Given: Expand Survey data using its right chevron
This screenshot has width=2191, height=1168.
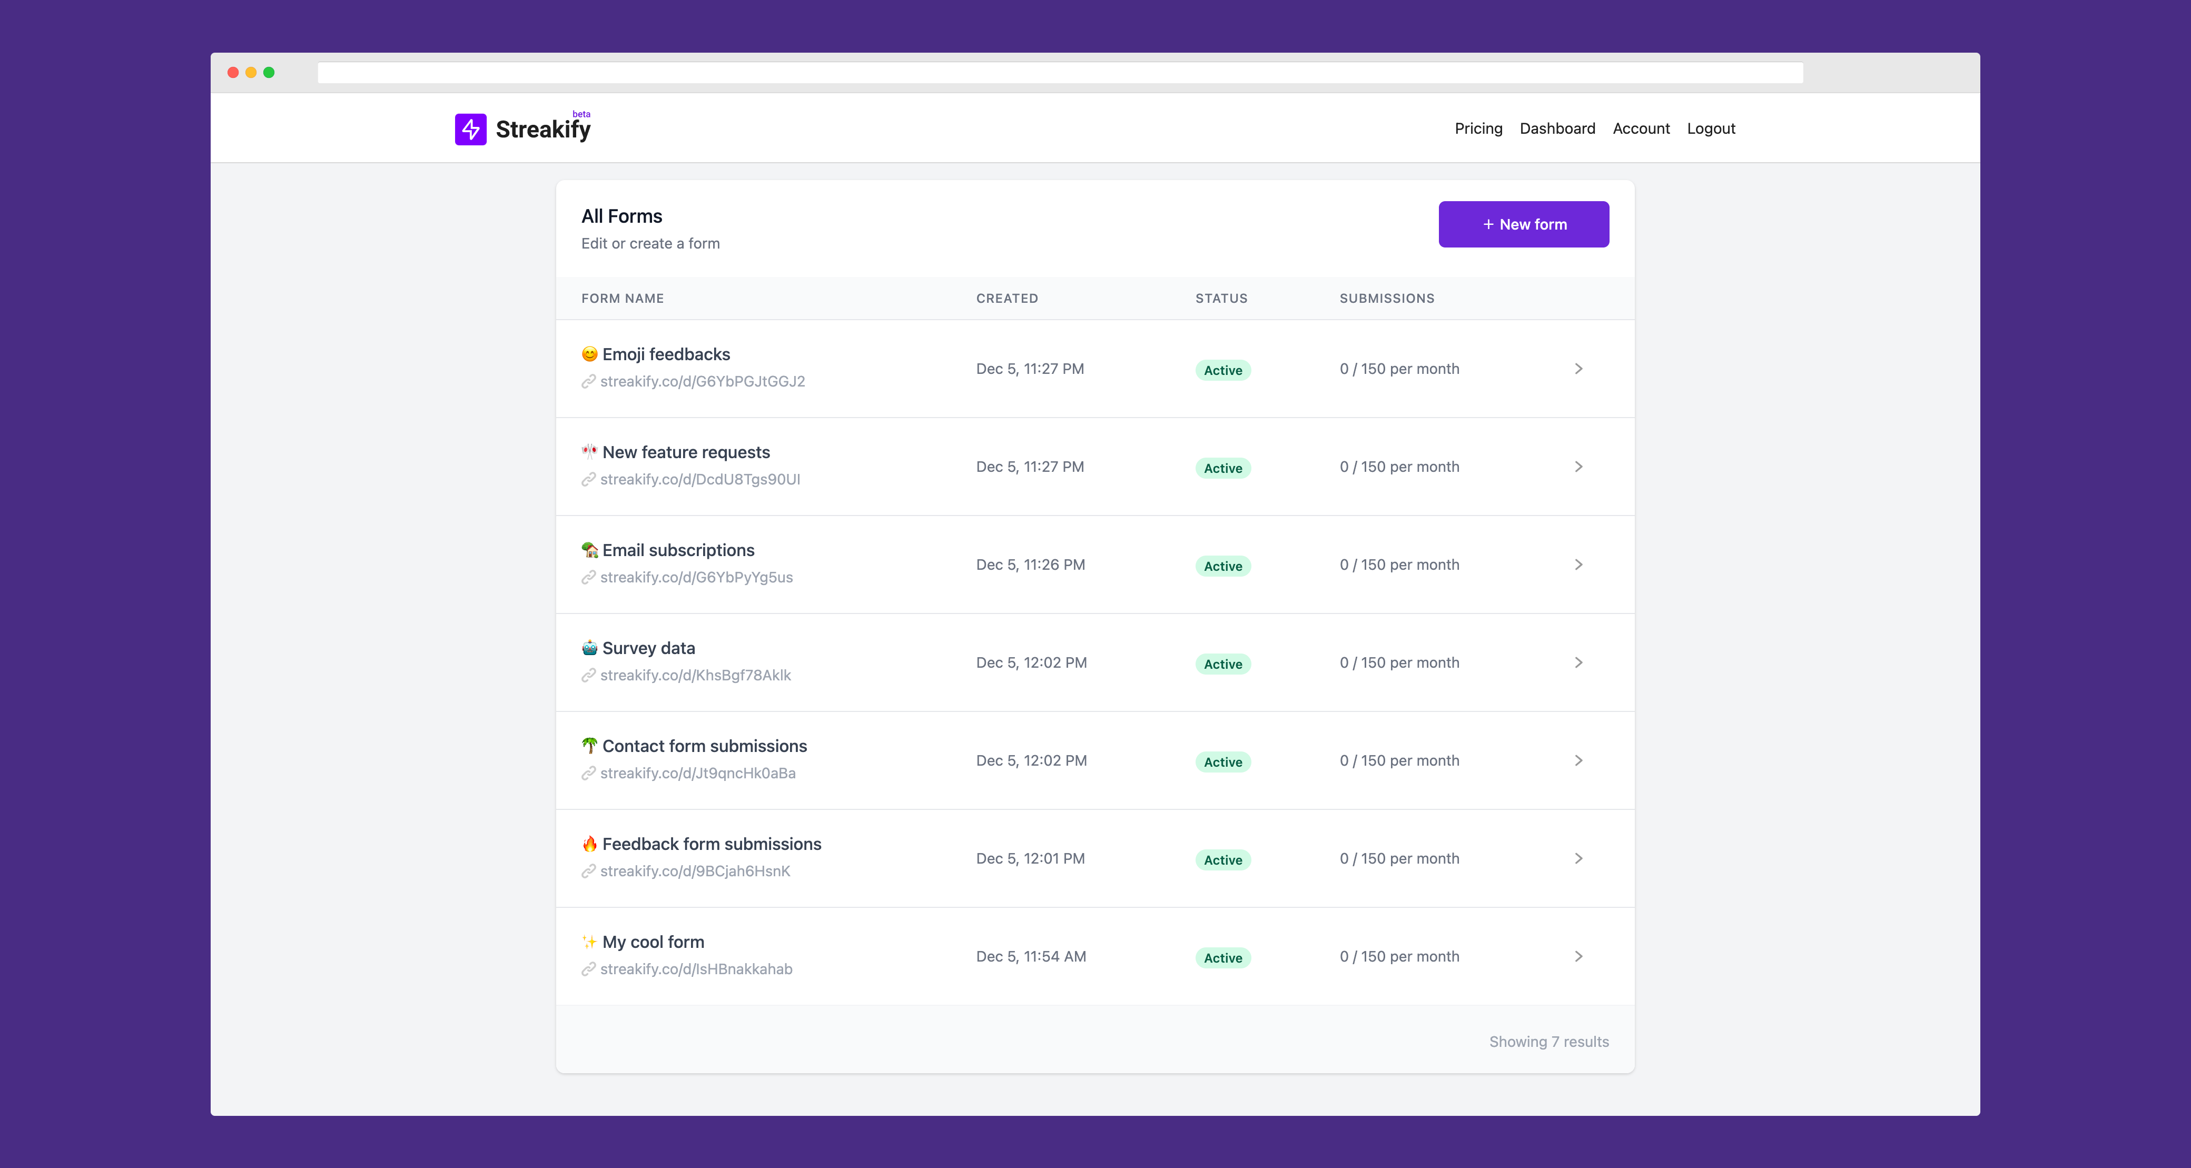Looking at the screenshot, I should pos(1578,662).
